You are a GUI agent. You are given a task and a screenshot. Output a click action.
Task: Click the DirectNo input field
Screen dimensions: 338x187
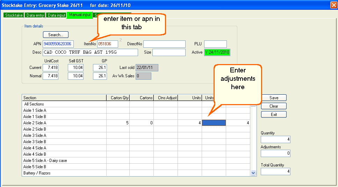[165, 44]
